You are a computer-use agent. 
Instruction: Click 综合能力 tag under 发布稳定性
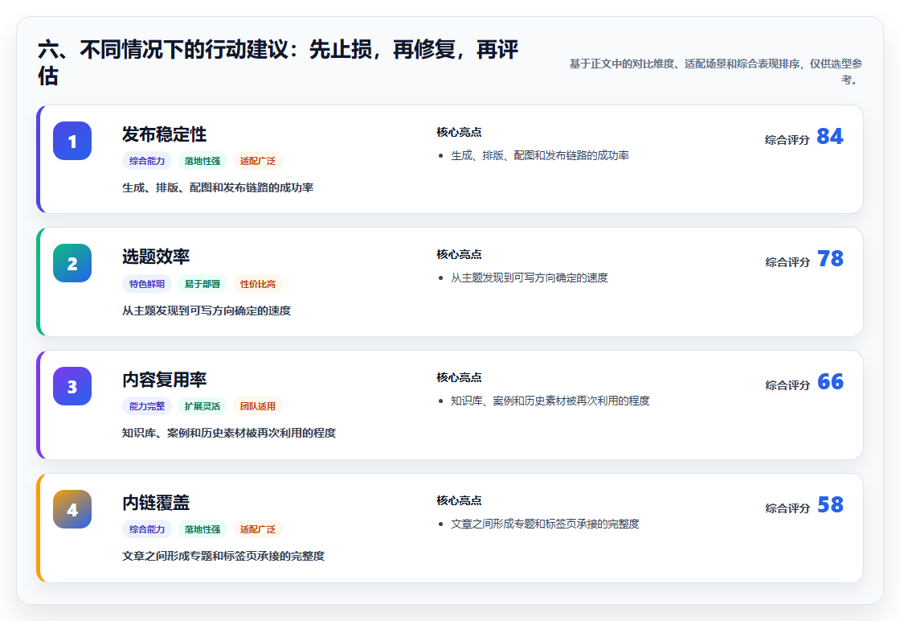pyautogui.click(x=147, y=161)
